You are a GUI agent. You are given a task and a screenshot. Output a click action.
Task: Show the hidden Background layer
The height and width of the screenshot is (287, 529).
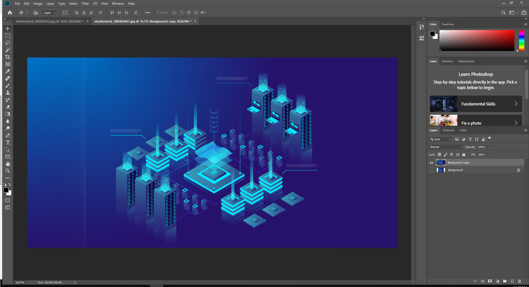pos(431,170)
